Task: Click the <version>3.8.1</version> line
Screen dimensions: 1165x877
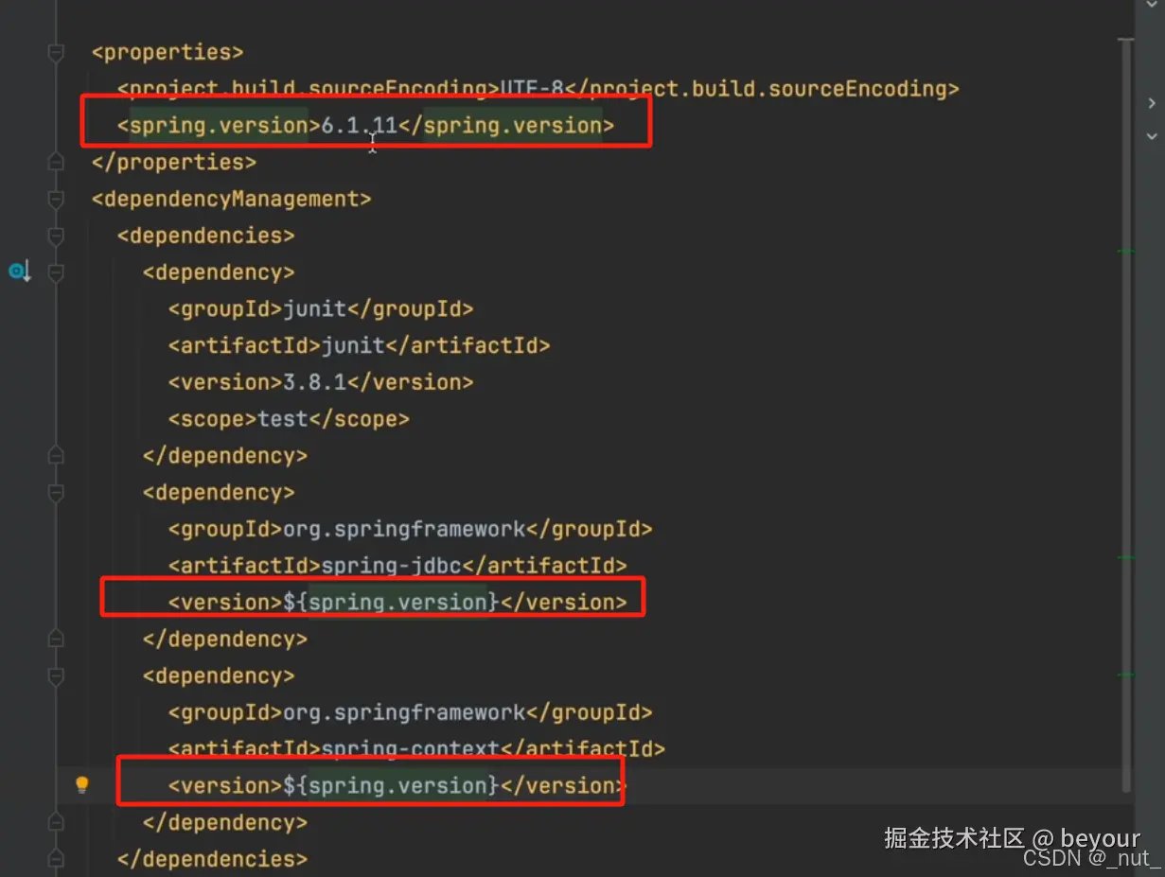Action: [x=321, y=382]
